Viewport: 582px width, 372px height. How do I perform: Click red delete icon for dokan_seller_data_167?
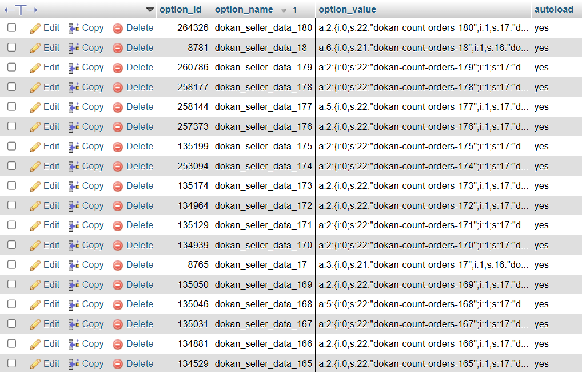(x=118, y=324)
